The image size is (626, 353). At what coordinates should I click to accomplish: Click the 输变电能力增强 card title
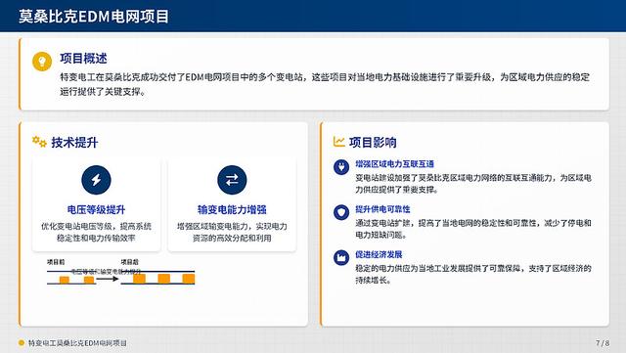pyautogui.click(x=232, y=209)
